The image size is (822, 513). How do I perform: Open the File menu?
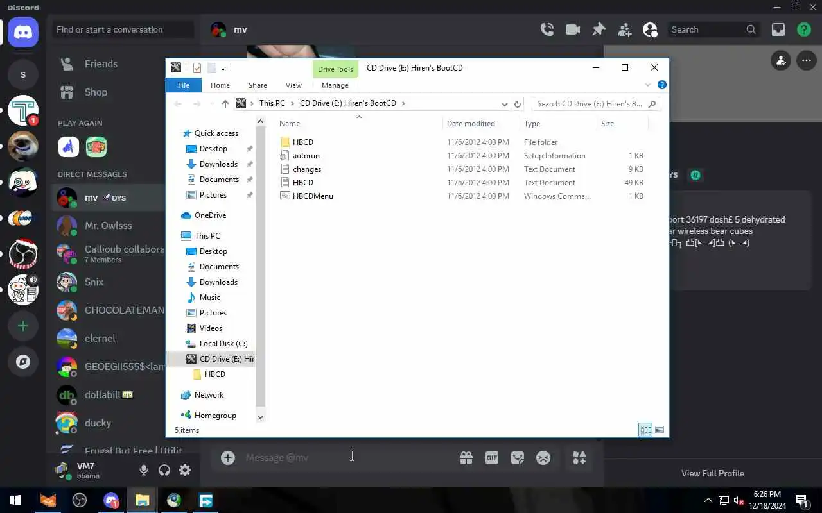(x=184, y=85)
